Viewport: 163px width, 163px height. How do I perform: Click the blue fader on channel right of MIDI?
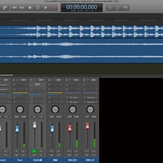[52, 129]
